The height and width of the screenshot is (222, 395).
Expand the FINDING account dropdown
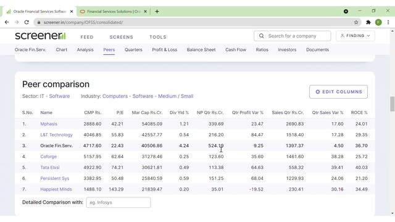tap(355, 36)
